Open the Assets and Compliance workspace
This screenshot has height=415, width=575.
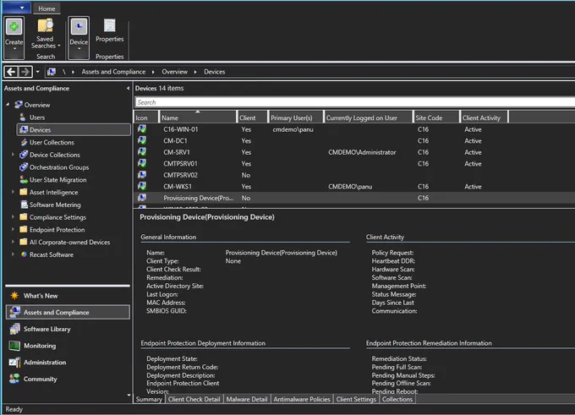click(x=68, y=313)
